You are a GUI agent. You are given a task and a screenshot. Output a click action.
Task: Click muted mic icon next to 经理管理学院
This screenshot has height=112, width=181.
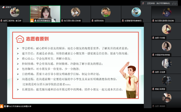[123, 21]
